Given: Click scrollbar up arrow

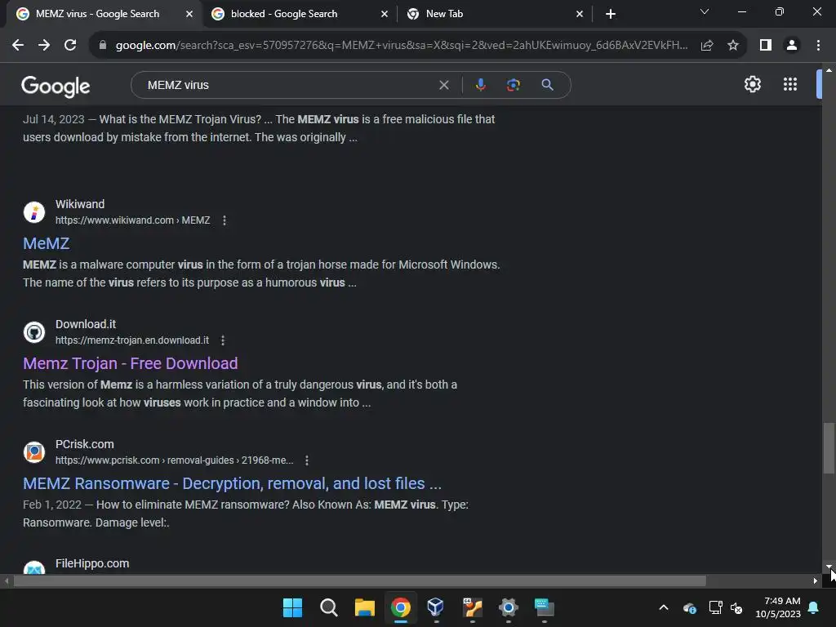Looking at the screenshot, I should coord(829,70).
